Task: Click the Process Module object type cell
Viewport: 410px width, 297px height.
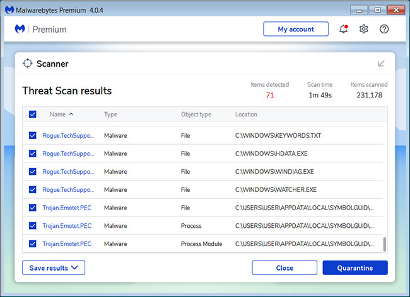Action: [x=201, y=244]
